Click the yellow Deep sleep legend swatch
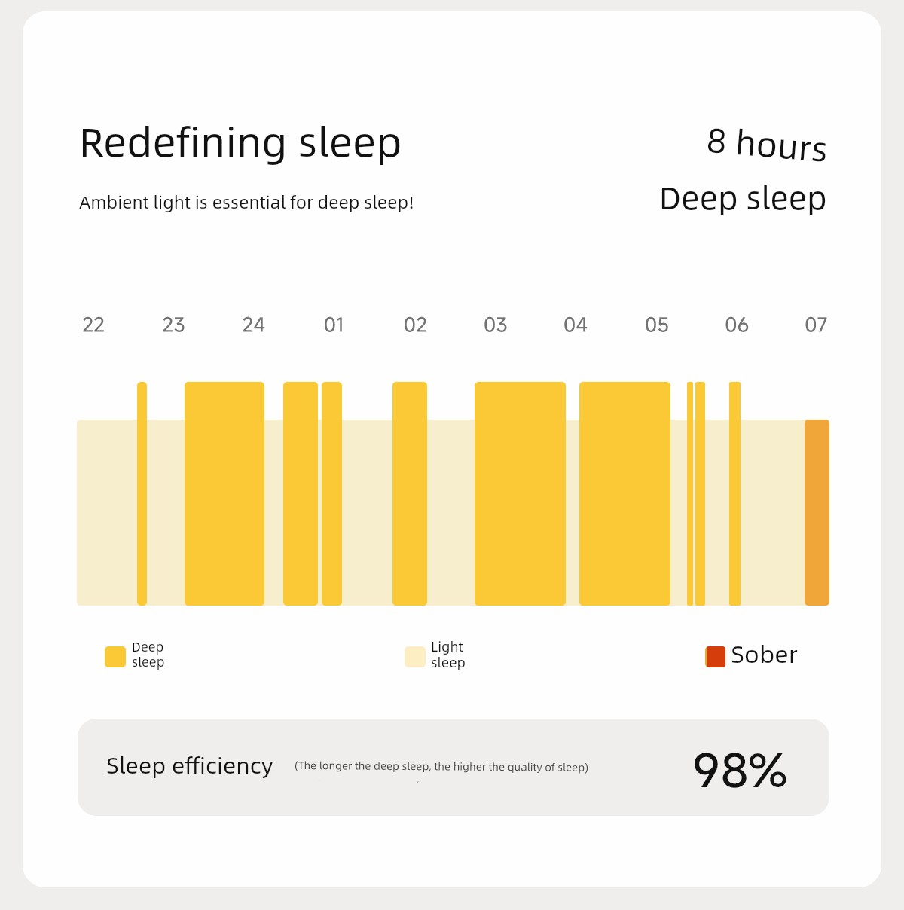This screenshot has width=904, height=910. (115, 657)
